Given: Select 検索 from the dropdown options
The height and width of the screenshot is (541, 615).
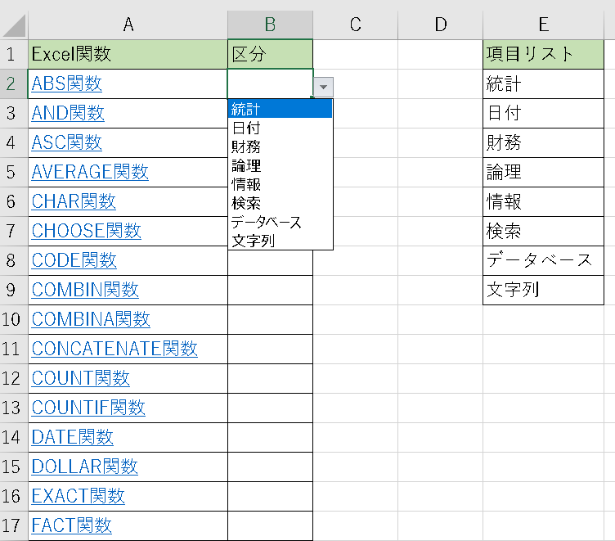Looking at the screenshot, I should (280, 203).
